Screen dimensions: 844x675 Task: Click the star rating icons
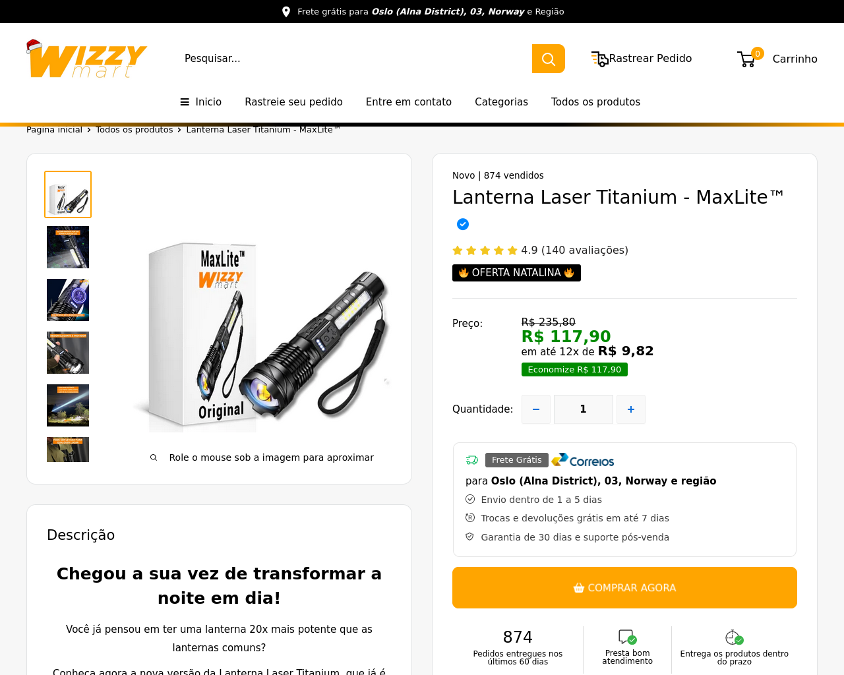pos(485,250)
